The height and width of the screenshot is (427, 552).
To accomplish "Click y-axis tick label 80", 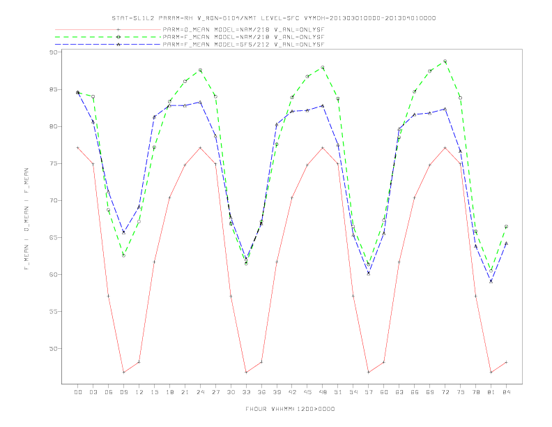I will click(53, 126).
